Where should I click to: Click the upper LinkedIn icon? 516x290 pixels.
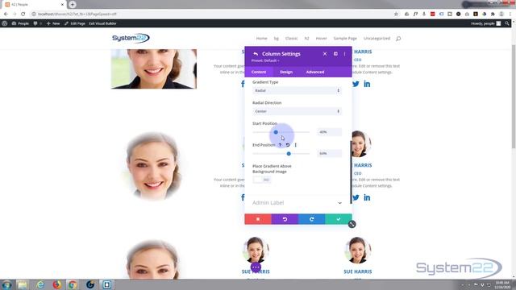367,84
